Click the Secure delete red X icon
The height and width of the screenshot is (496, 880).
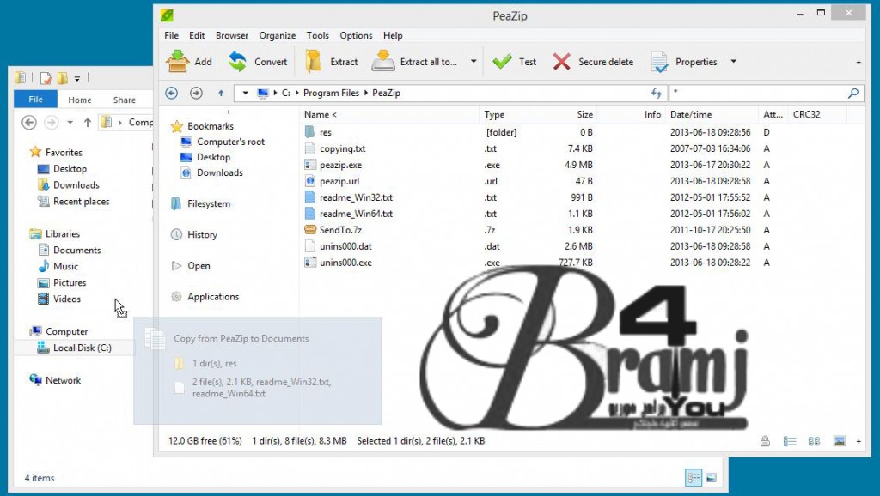[x=562, y=61]
